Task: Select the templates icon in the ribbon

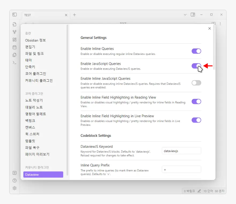Action: [14, 39]
